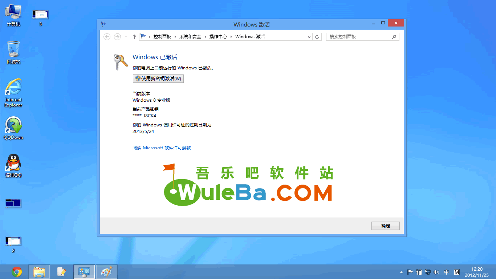Open the network tray icon
496x279 pixels.
point(428,272)
